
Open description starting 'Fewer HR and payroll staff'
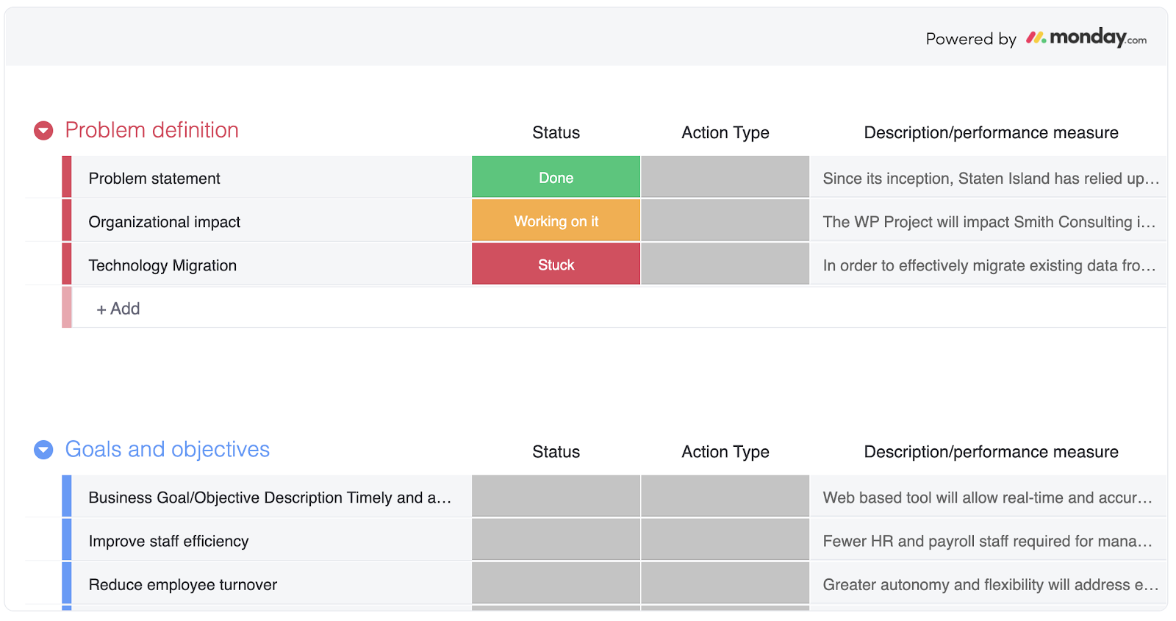click(988, 542)
